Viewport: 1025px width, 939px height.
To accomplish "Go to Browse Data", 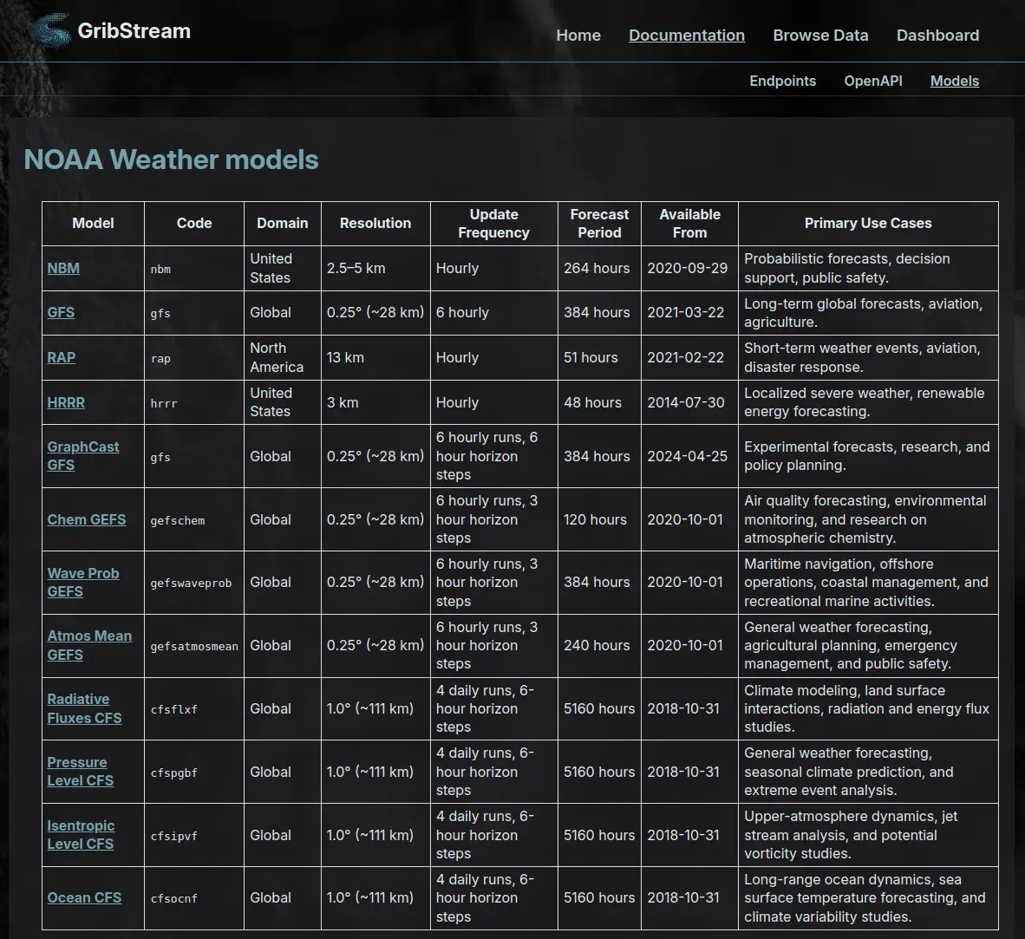I will (x=820, y=36).
